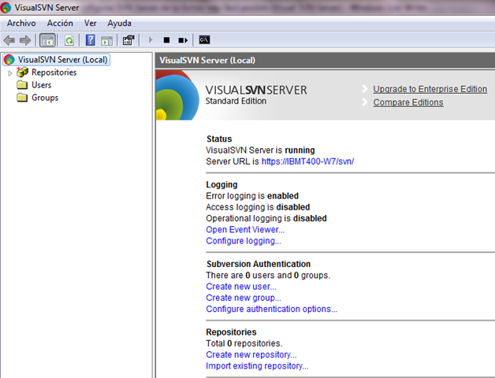495x378 pixels.
Task: Open the Acción menu
Action: (x=60, y=23)
